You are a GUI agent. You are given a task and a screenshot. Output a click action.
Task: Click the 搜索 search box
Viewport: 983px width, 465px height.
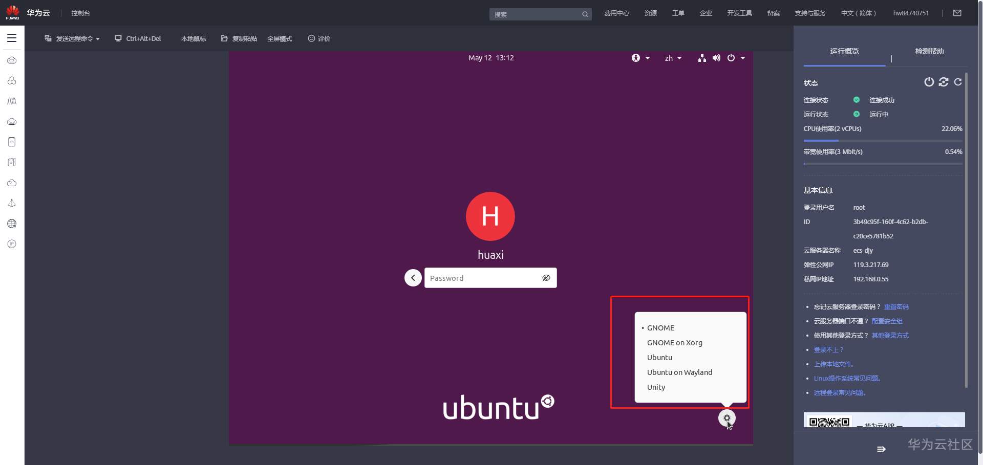tap(540, 14)
